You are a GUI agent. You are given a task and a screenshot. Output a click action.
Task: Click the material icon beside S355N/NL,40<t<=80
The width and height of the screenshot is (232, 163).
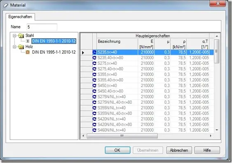94,114
